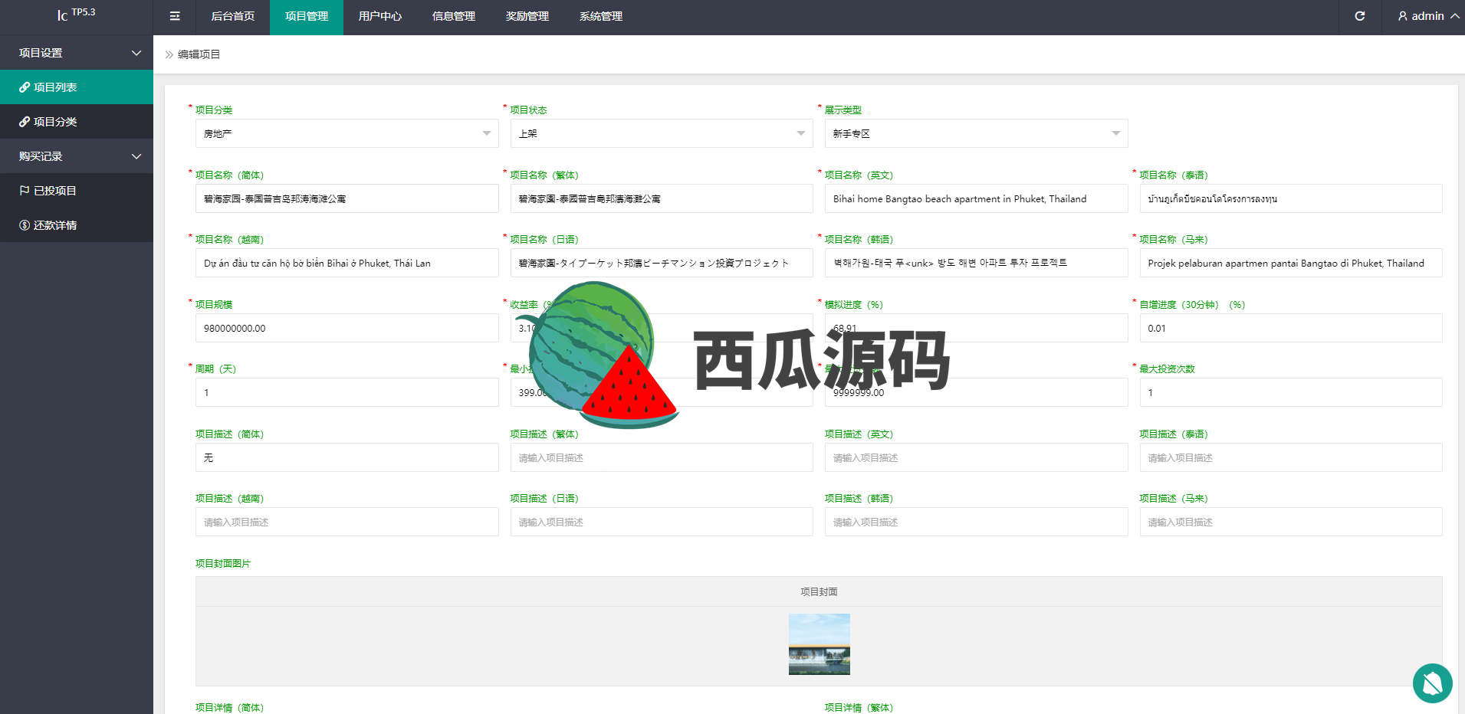1465x714 pixels.
Task: Open 还款详情 in sidebar
Action: point(77,225)
